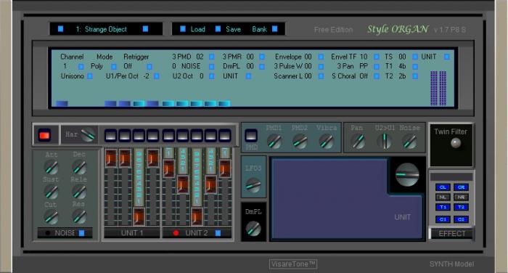Open the Bank square button

[x=275, y=29]
